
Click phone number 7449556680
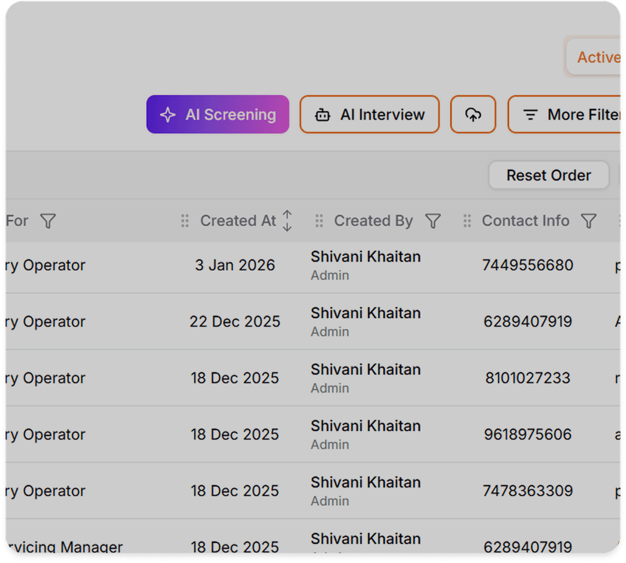[x=527, y=265]
